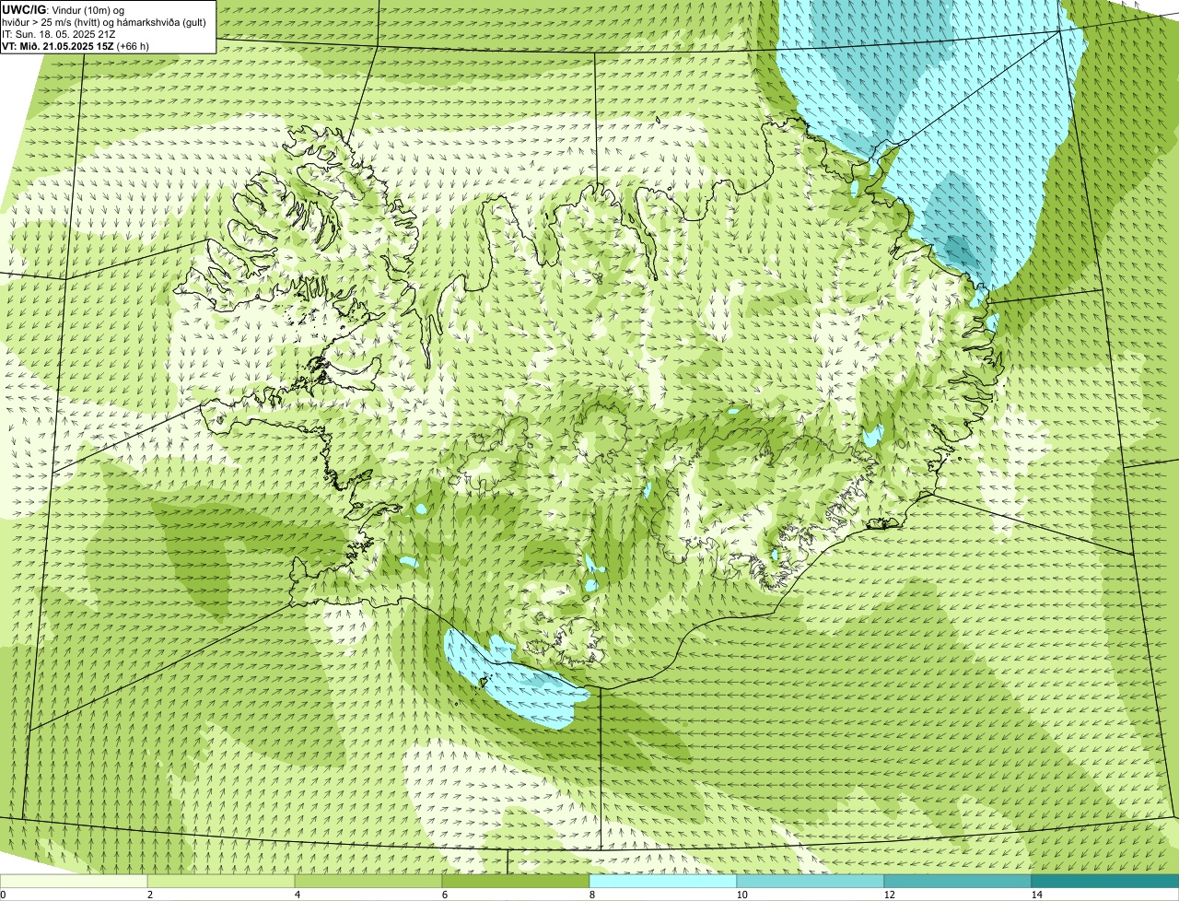Screen dimensions: 1179x901
Task: Click the legend color segment between 2 and 4
Action: pyautogui.click(x=221, y=881)
